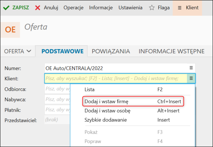Screen dimensions: 213x147
Task: Click the Alt+Insert shortcut text
Action: (x=168, y=111)
